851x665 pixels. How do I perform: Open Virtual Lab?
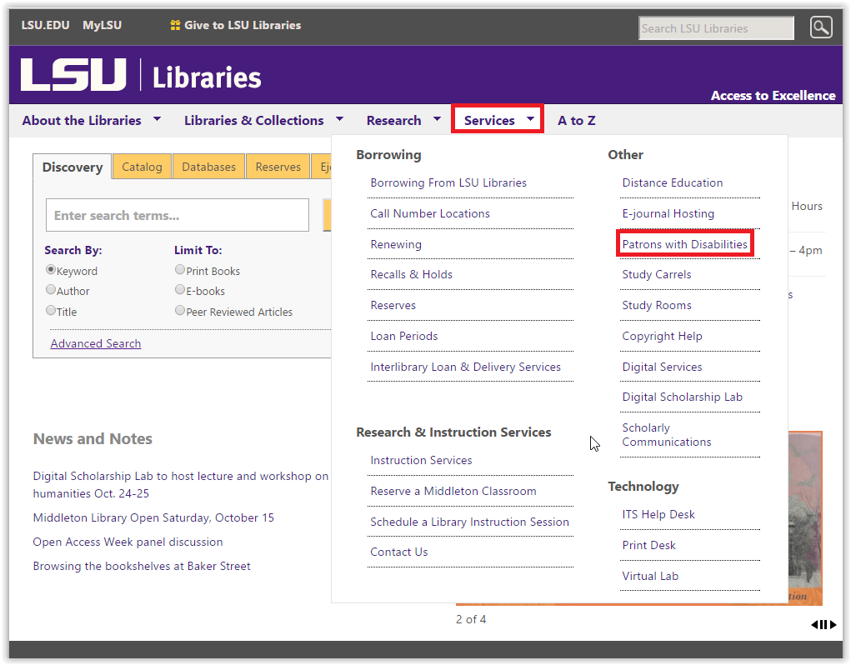coord(650,577)
